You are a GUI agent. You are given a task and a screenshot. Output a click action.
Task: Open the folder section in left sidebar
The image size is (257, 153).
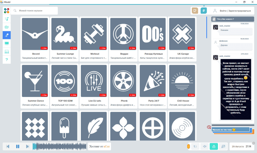(7, 27)
